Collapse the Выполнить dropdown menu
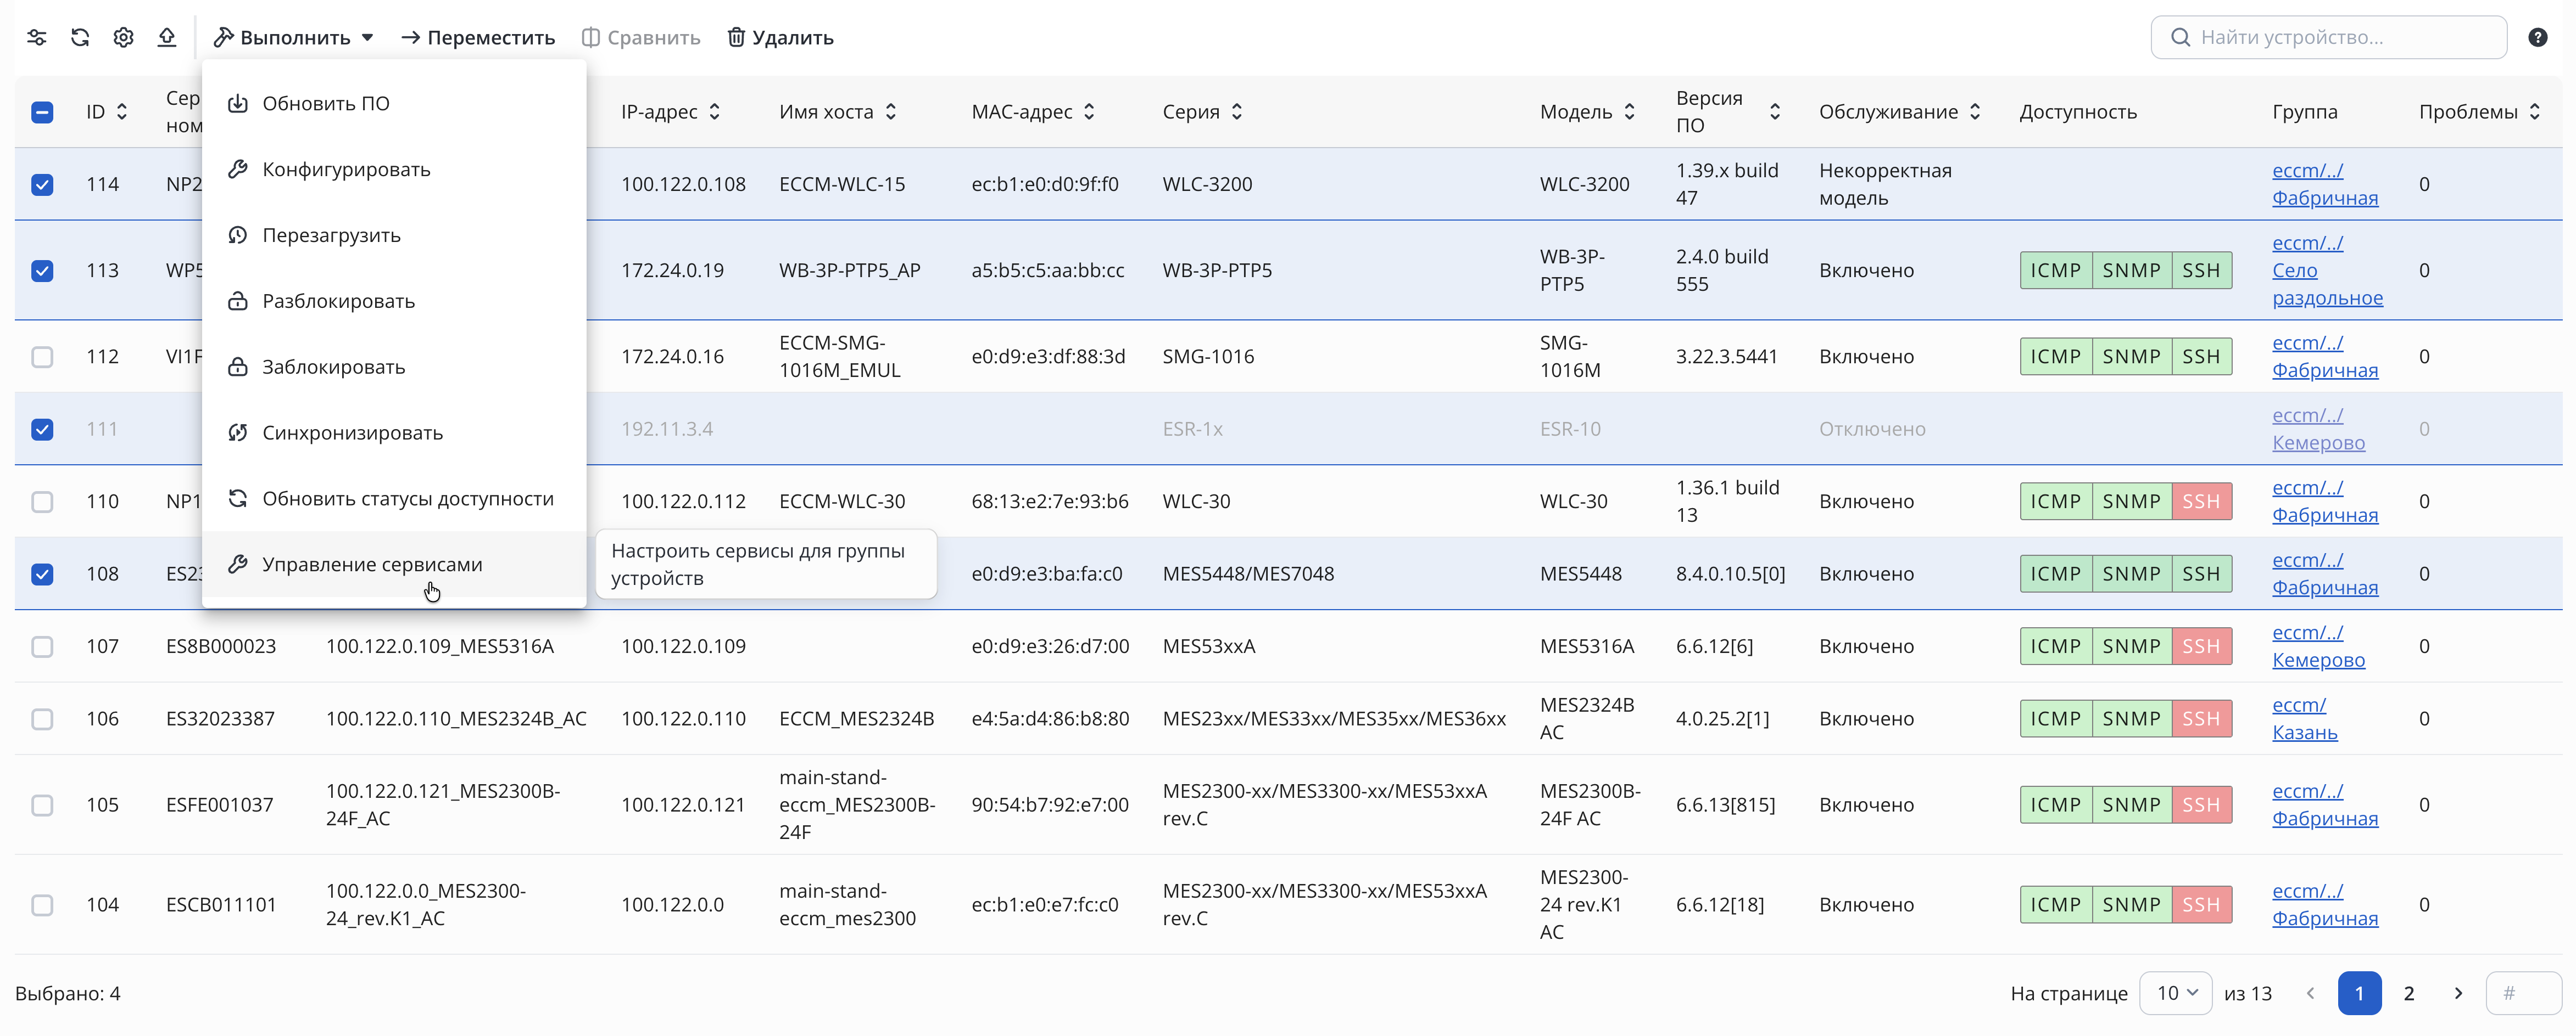 pyautogui.click(x=293, y=37)
